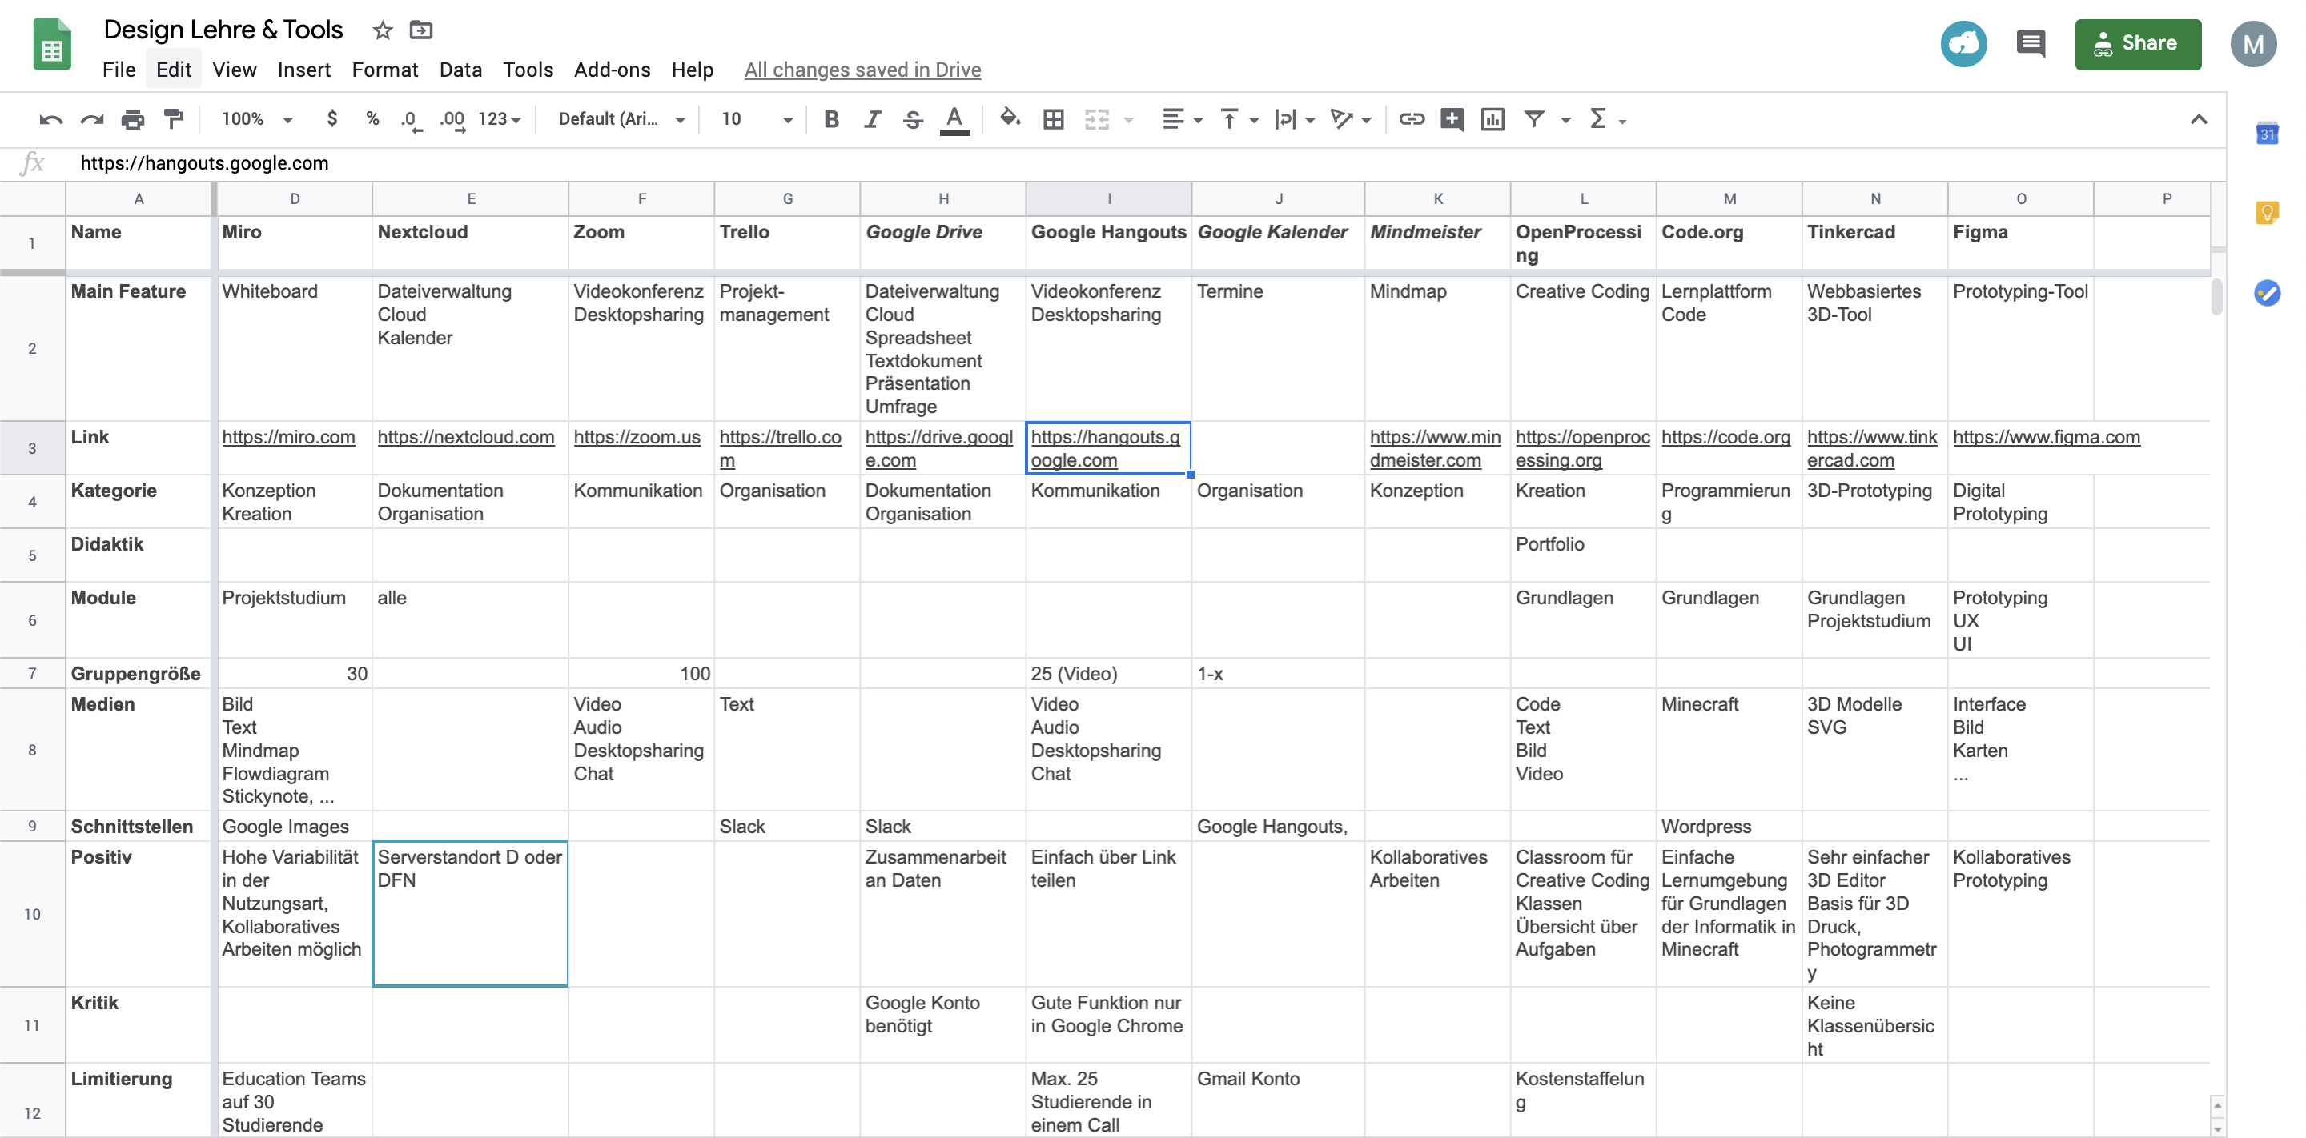Click the paint format roller icon
The width and height of the screenshot is (2306, 1138).
click(174, 119)
